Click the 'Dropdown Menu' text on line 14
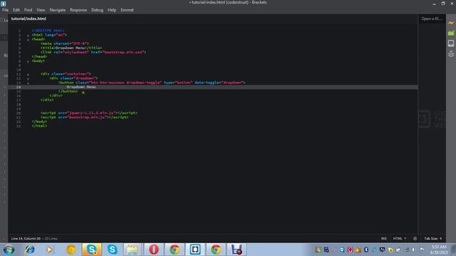 pos(81,87)
